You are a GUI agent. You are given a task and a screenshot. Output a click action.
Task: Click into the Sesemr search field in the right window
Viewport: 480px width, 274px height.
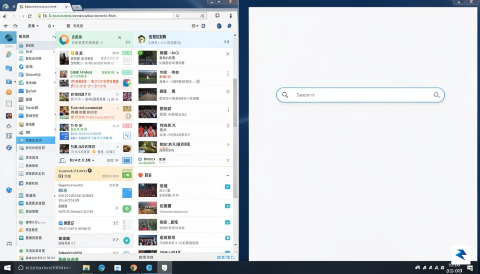tap(360, 95)
